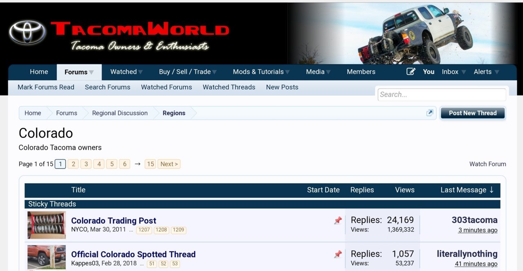The width and height of the screenshot is (523, 271).
Task: Open the Colorado Trading Post thread thumbnail
Action: pyautogui.click(x=47, y=225)
